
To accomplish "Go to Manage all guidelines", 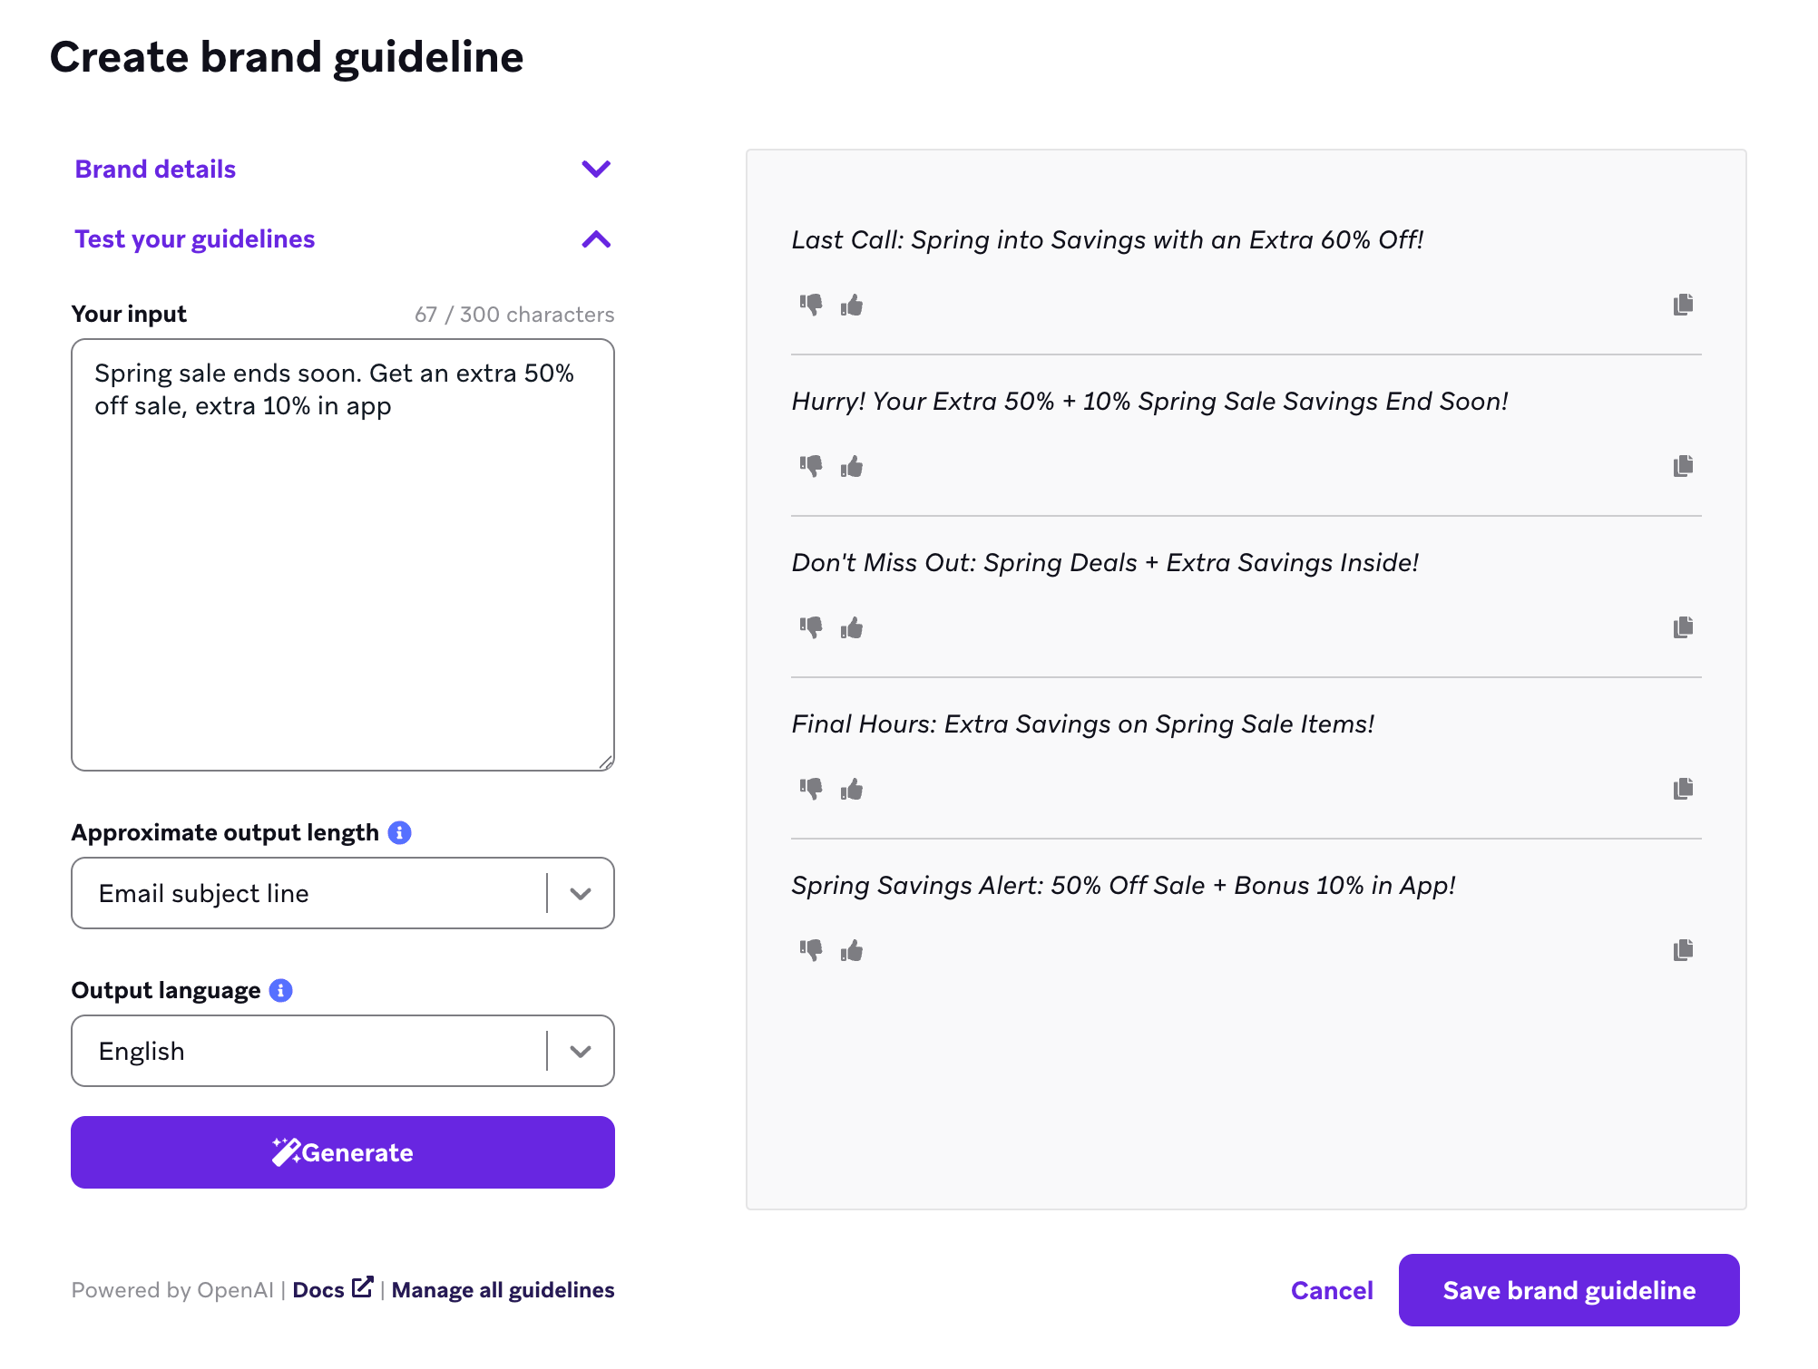I will [503, 1290].
